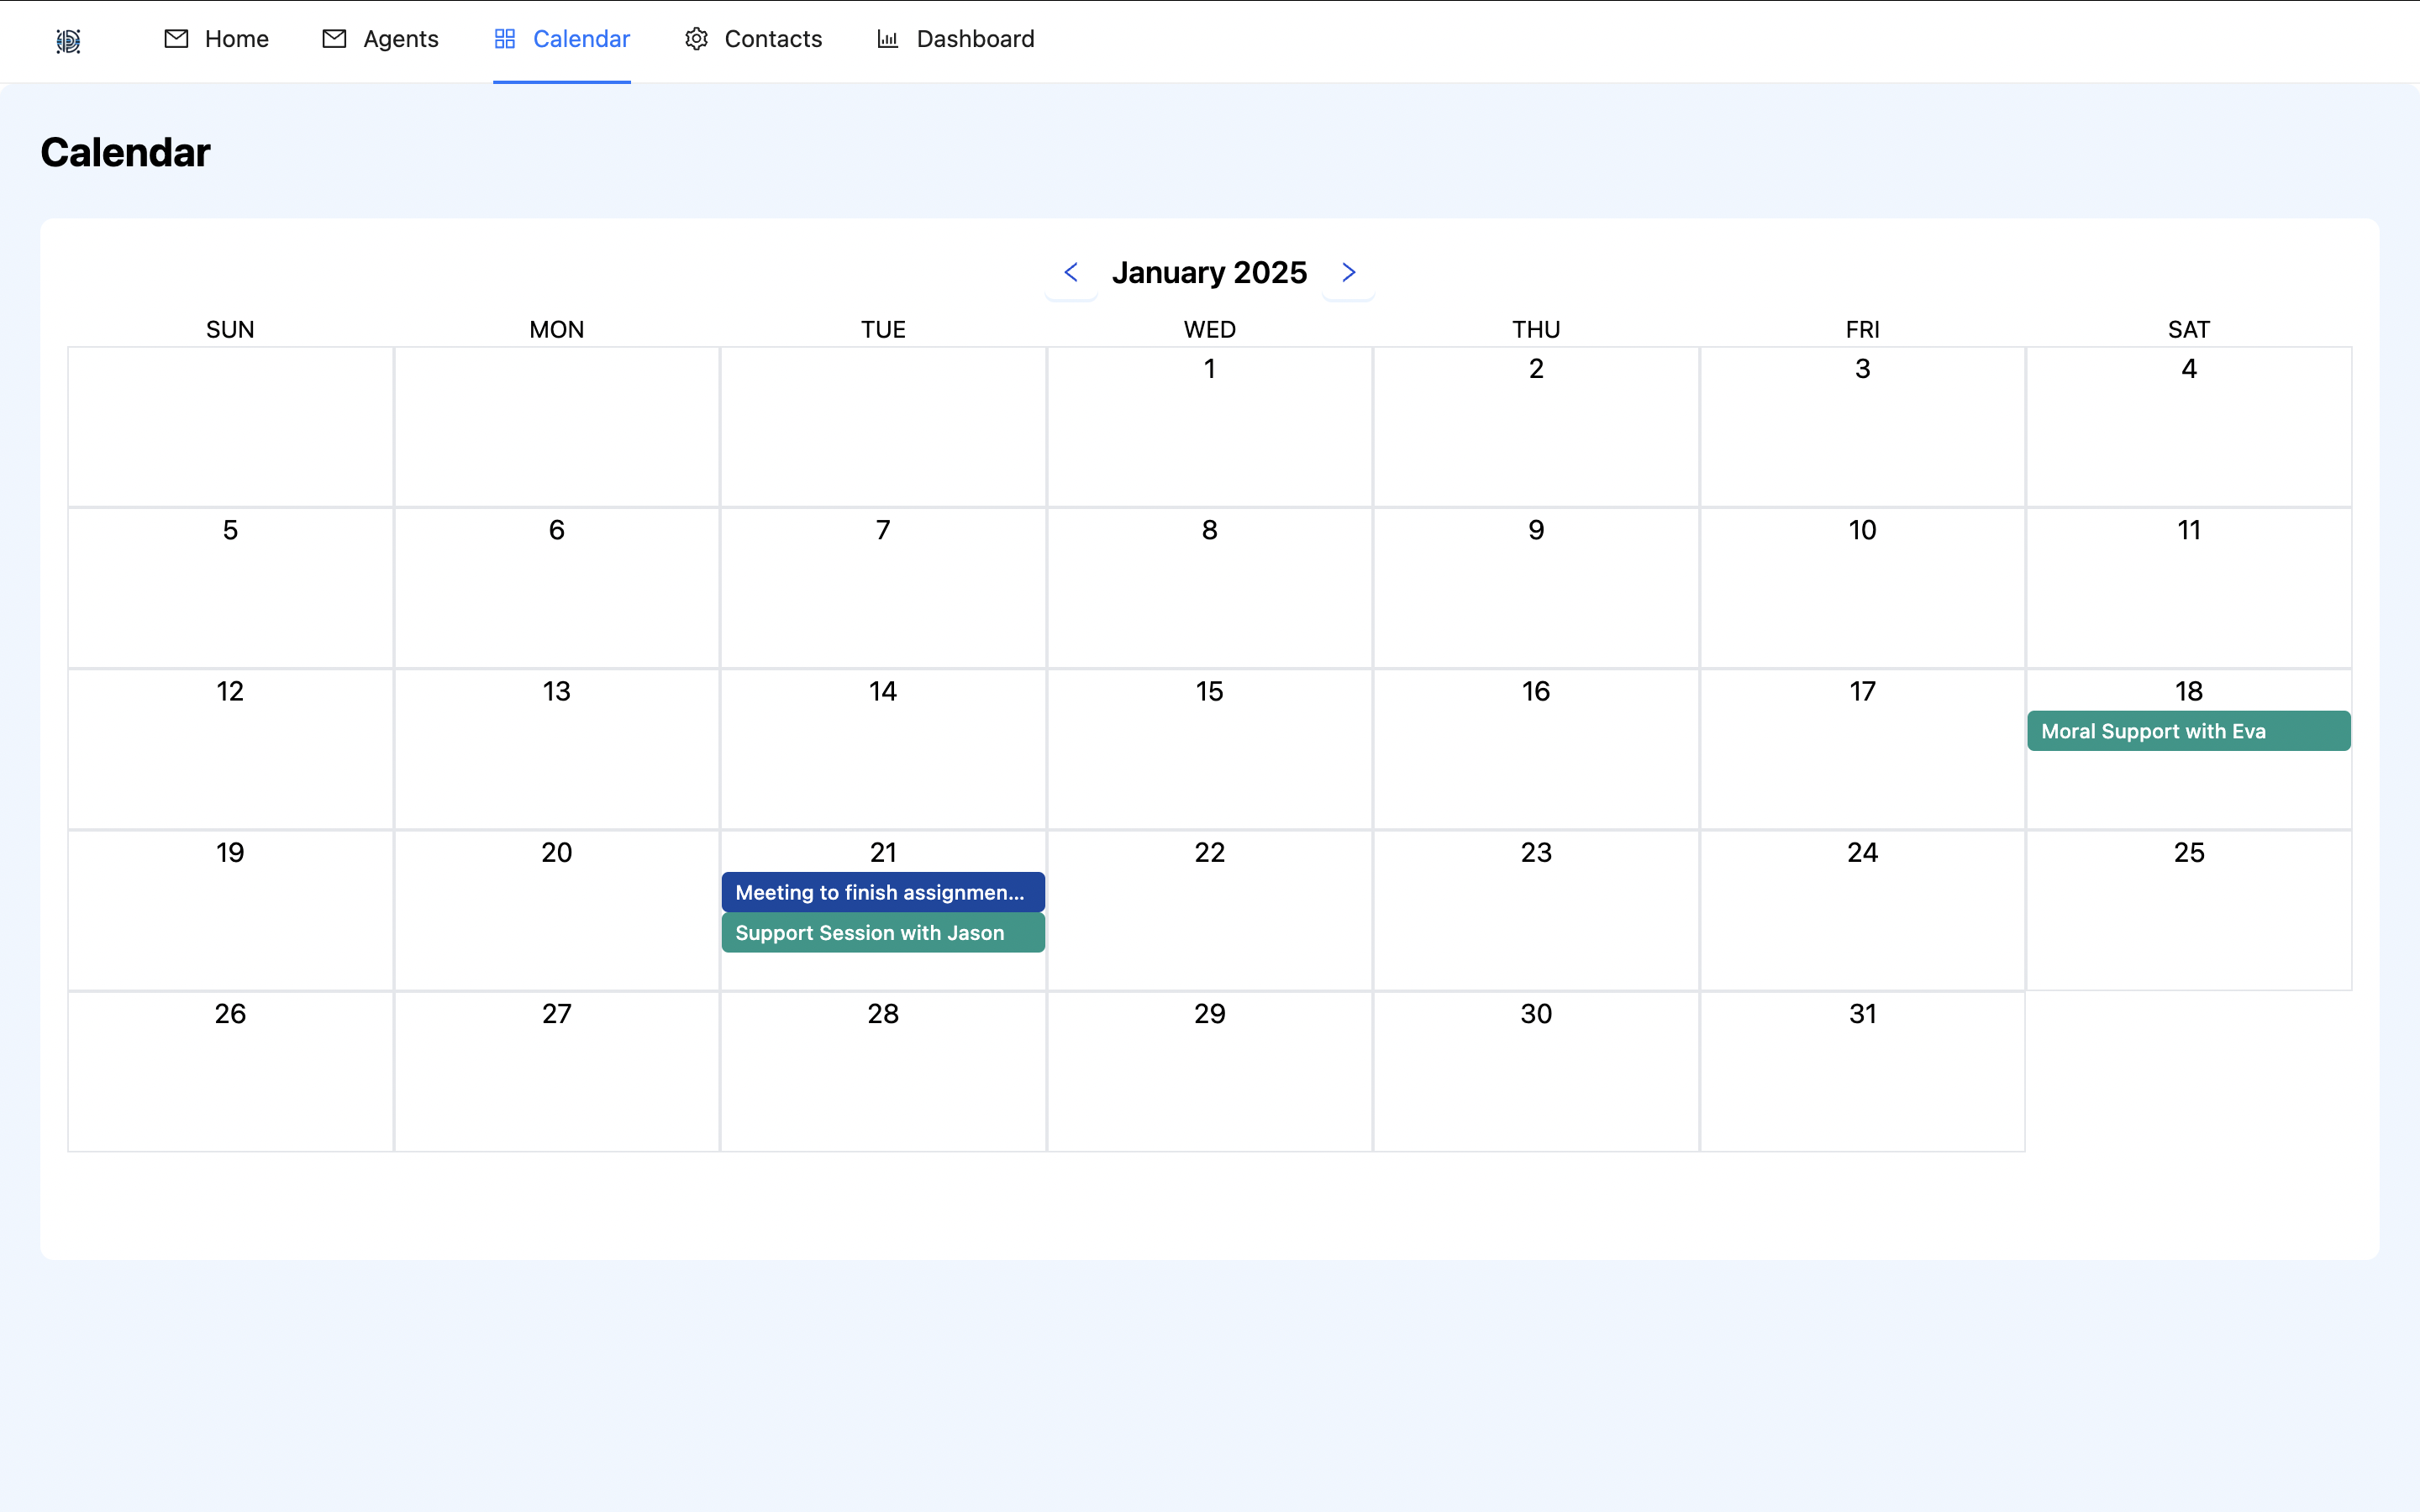Open the Contacts tab
2420x1512 pixels.
[772, 39]
